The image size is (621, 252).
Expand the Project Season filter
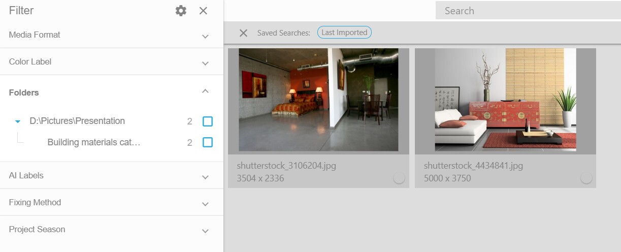click(205, 231)
